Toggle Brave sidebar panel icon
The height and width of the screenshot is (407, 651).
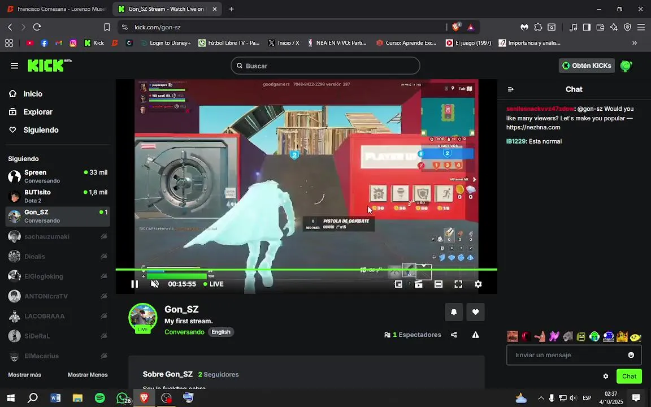[x=587, y=27]
